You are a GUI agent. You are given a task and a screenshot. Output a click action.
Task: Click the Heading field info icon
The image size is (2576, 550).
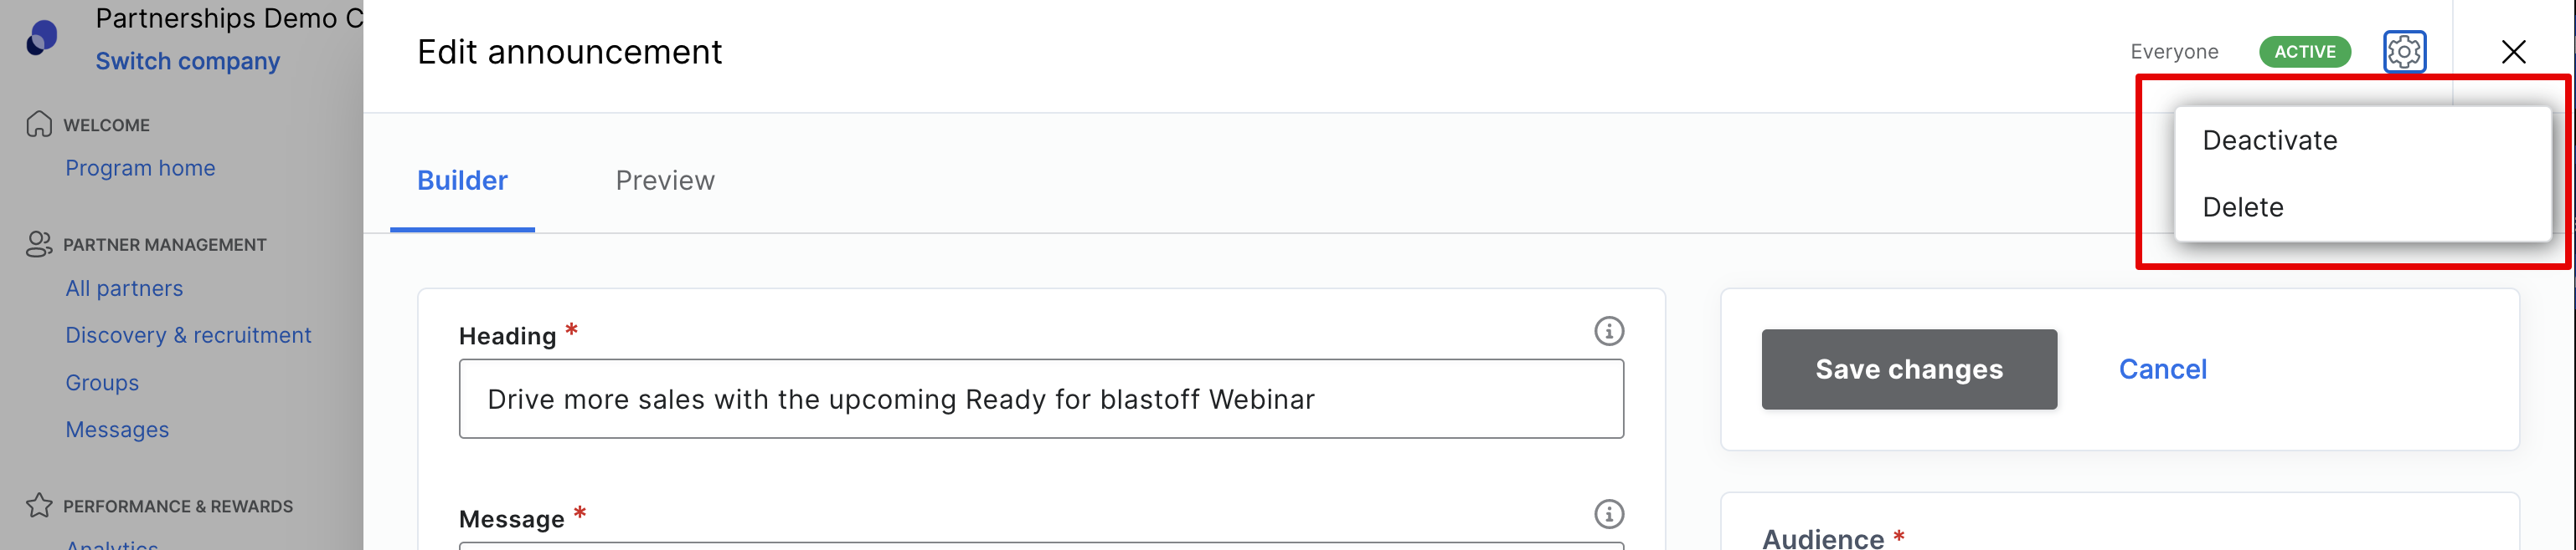(1608, 330)
